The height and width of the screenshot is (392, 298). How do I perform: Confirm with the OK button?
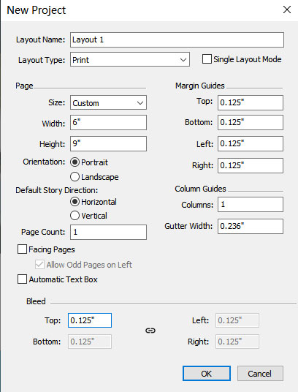click(207, 374)
